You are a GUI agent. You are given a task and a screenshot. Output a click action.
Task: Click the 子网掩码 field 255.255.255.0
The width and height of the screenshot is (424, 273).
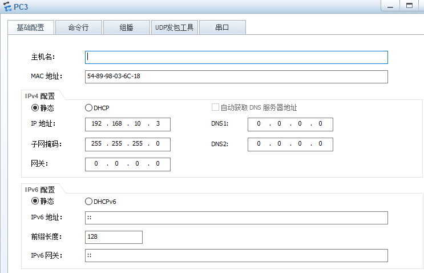pyautogui.click(x=128, y=144)
